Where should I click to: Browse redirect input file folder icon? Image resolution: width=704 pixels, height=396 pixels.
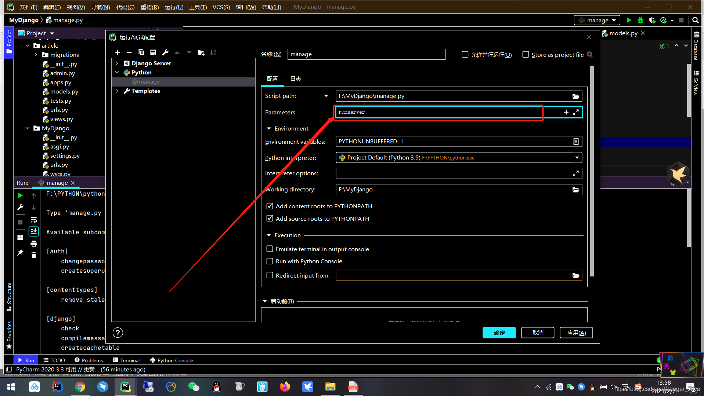[575, 275]
